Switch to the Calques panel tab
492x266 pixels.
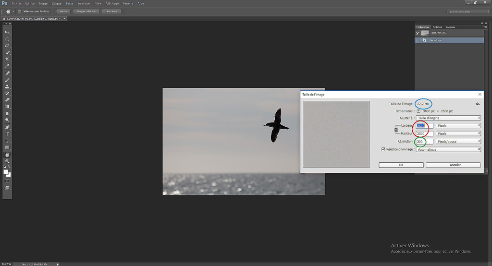pyautogui.click(x=450, y=27)
